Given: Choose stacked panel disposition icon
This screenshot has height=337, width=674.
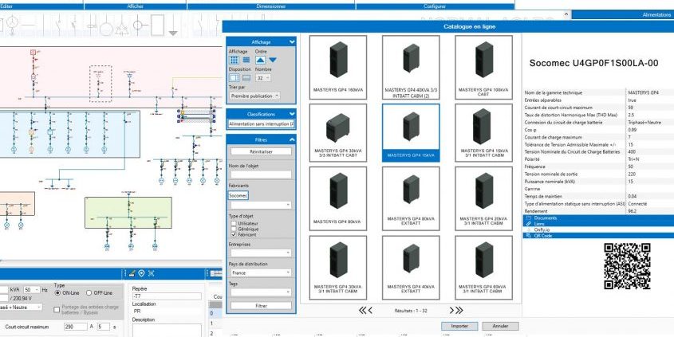Looking at the screenshot, I should point(246,78).
